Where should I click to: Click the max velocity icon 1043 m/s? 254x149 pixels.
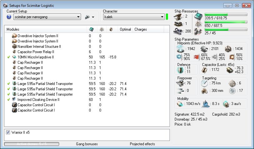click(180, 104)
